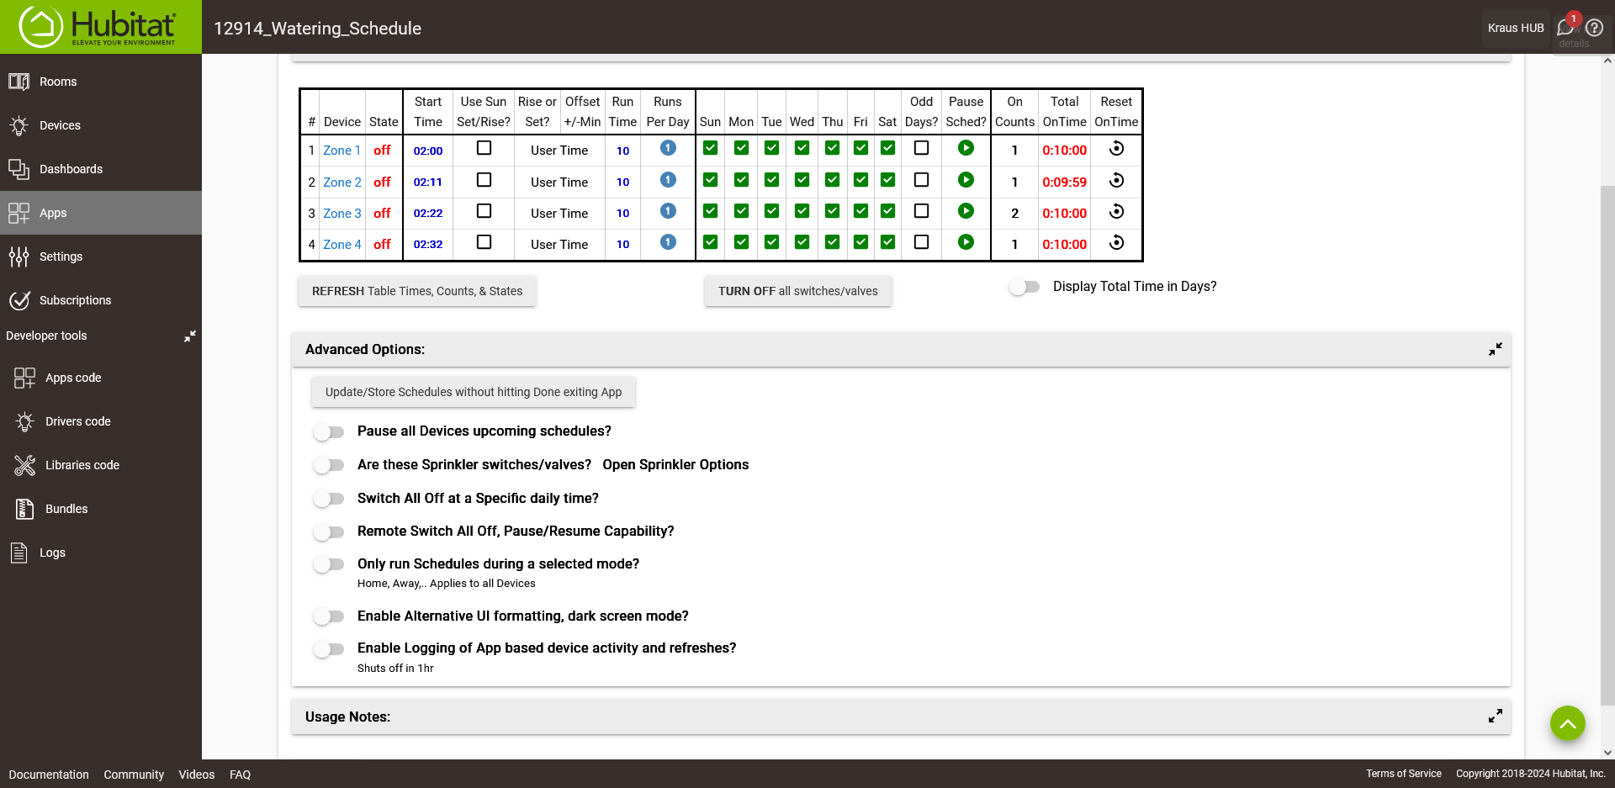This screenshot has height=788, width=1615.
Task: Click the Bundles zip file icon
Action: [x=24, y=509]
